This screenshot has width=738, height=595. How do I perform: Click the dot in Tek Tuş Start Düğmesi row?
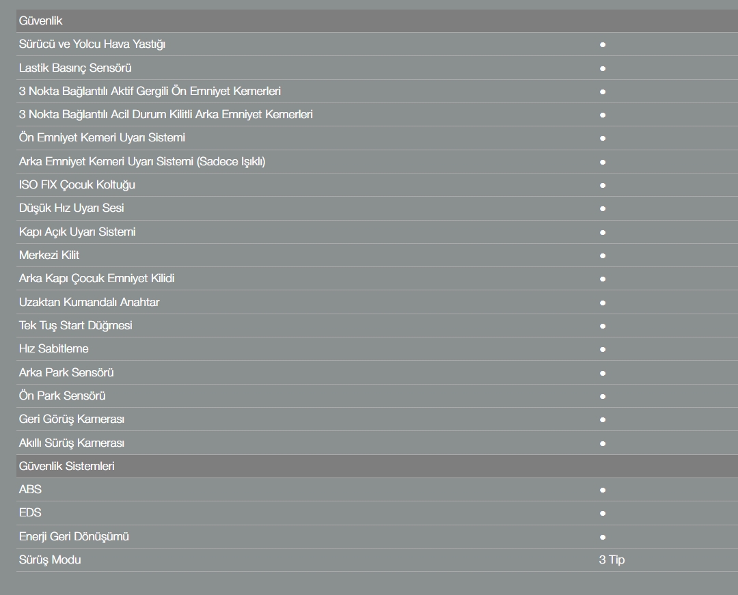[x=603, y=326]
